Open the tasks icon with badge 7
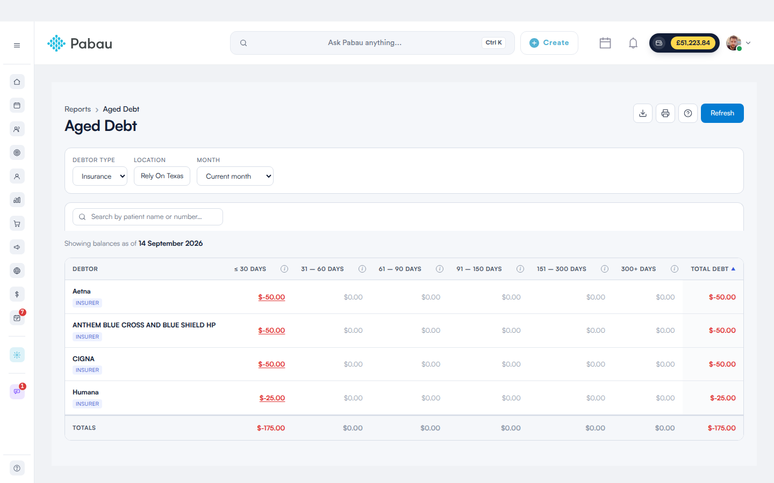 click(17, 318)
